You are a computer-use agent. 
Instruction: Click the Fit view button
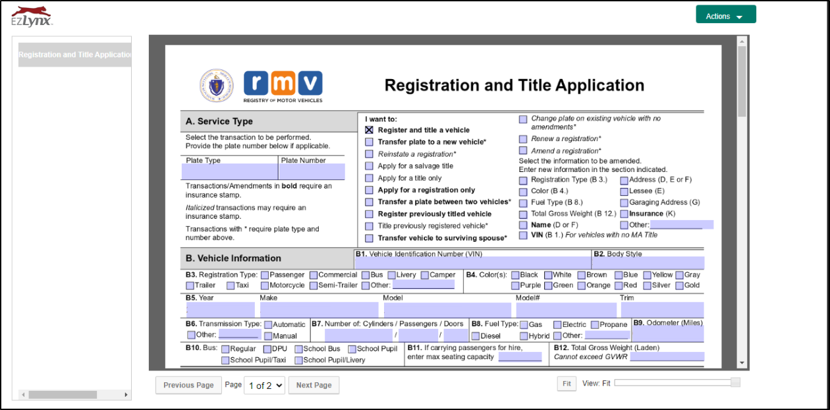[567, 384]
